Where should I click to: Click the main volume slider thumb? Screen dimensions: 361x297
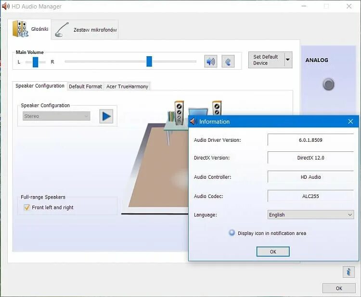[x=149, y=62]
